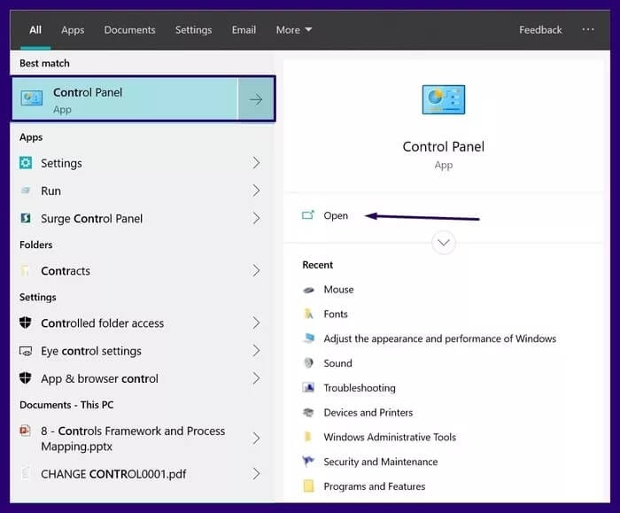Click the Security and Maintenance flag icon
This screenshot has width=620, height=513.
tap(308, 461)
